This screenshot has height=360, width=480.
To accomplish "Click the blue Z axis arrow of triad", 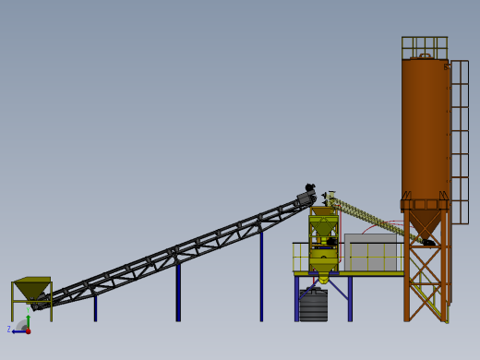I will point(18,331).
